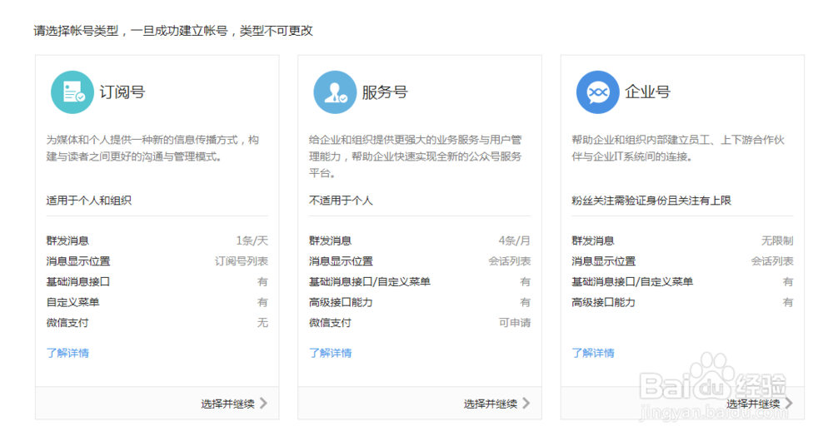Click 微信支付 label in 订阅号 card
This screenshot has width=833, height=441.
[x=67, y=323]
